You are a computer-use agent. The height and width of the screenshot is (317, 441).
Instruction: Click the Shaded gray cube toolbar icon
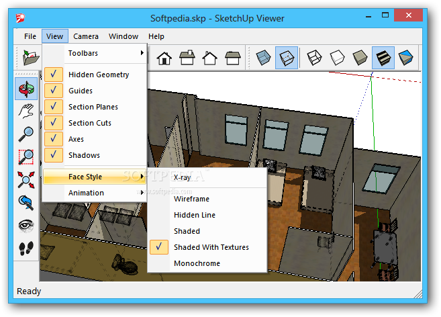360,58
